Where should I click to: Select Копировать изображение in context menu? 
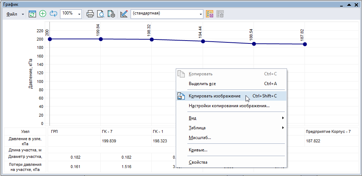click(215, 96)
